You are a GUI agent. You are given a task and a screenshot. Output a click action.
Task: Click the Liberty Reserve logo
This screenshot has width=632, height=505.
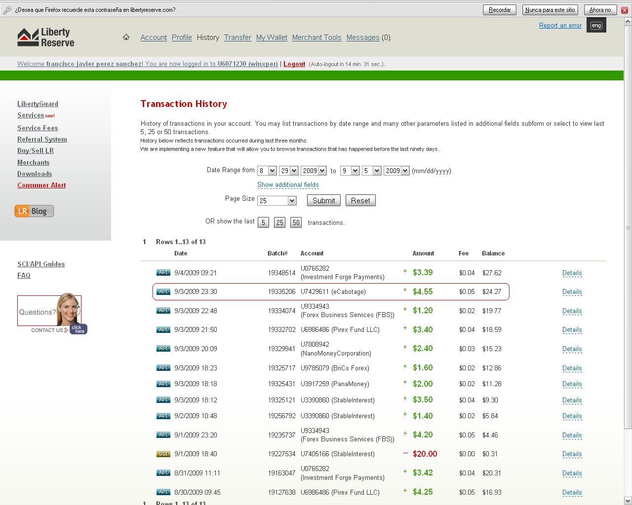pyautogui.click(x=46, y=37)
